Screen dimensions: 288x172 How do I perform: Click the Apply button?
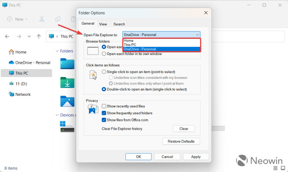[x=196, y=157]
